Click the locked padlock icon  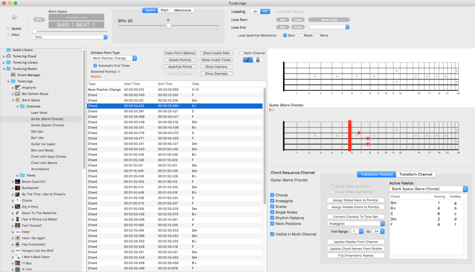258,60
